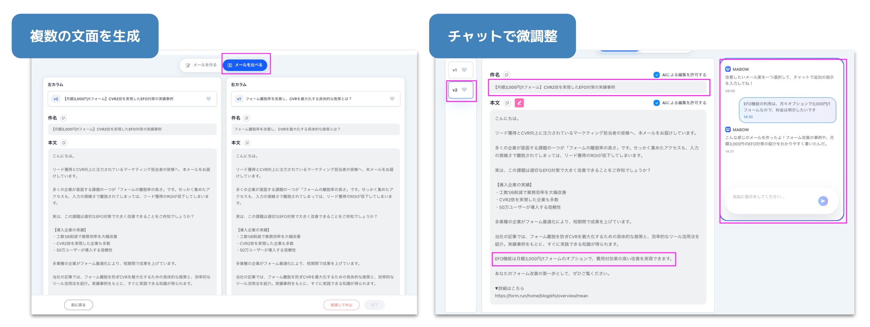Favorite the v1 email in 右カラム selector
Screen dimensions: 870x327
pyautogui.click(x=392, y=99)
